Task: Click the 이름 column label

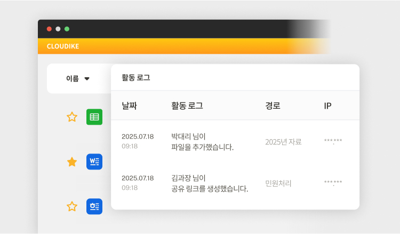Action: click(x=73, y=78)
